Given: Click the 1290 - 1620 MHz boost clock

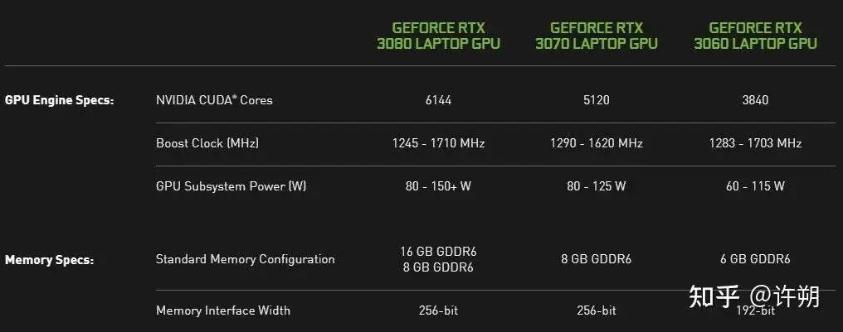Looking at the screenshot, I should [596, 143].
